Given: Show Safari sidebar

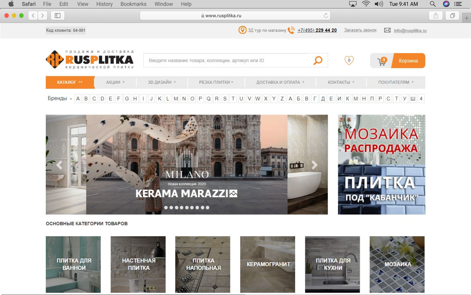Looking at the screenshot, I should pos(58,15).
